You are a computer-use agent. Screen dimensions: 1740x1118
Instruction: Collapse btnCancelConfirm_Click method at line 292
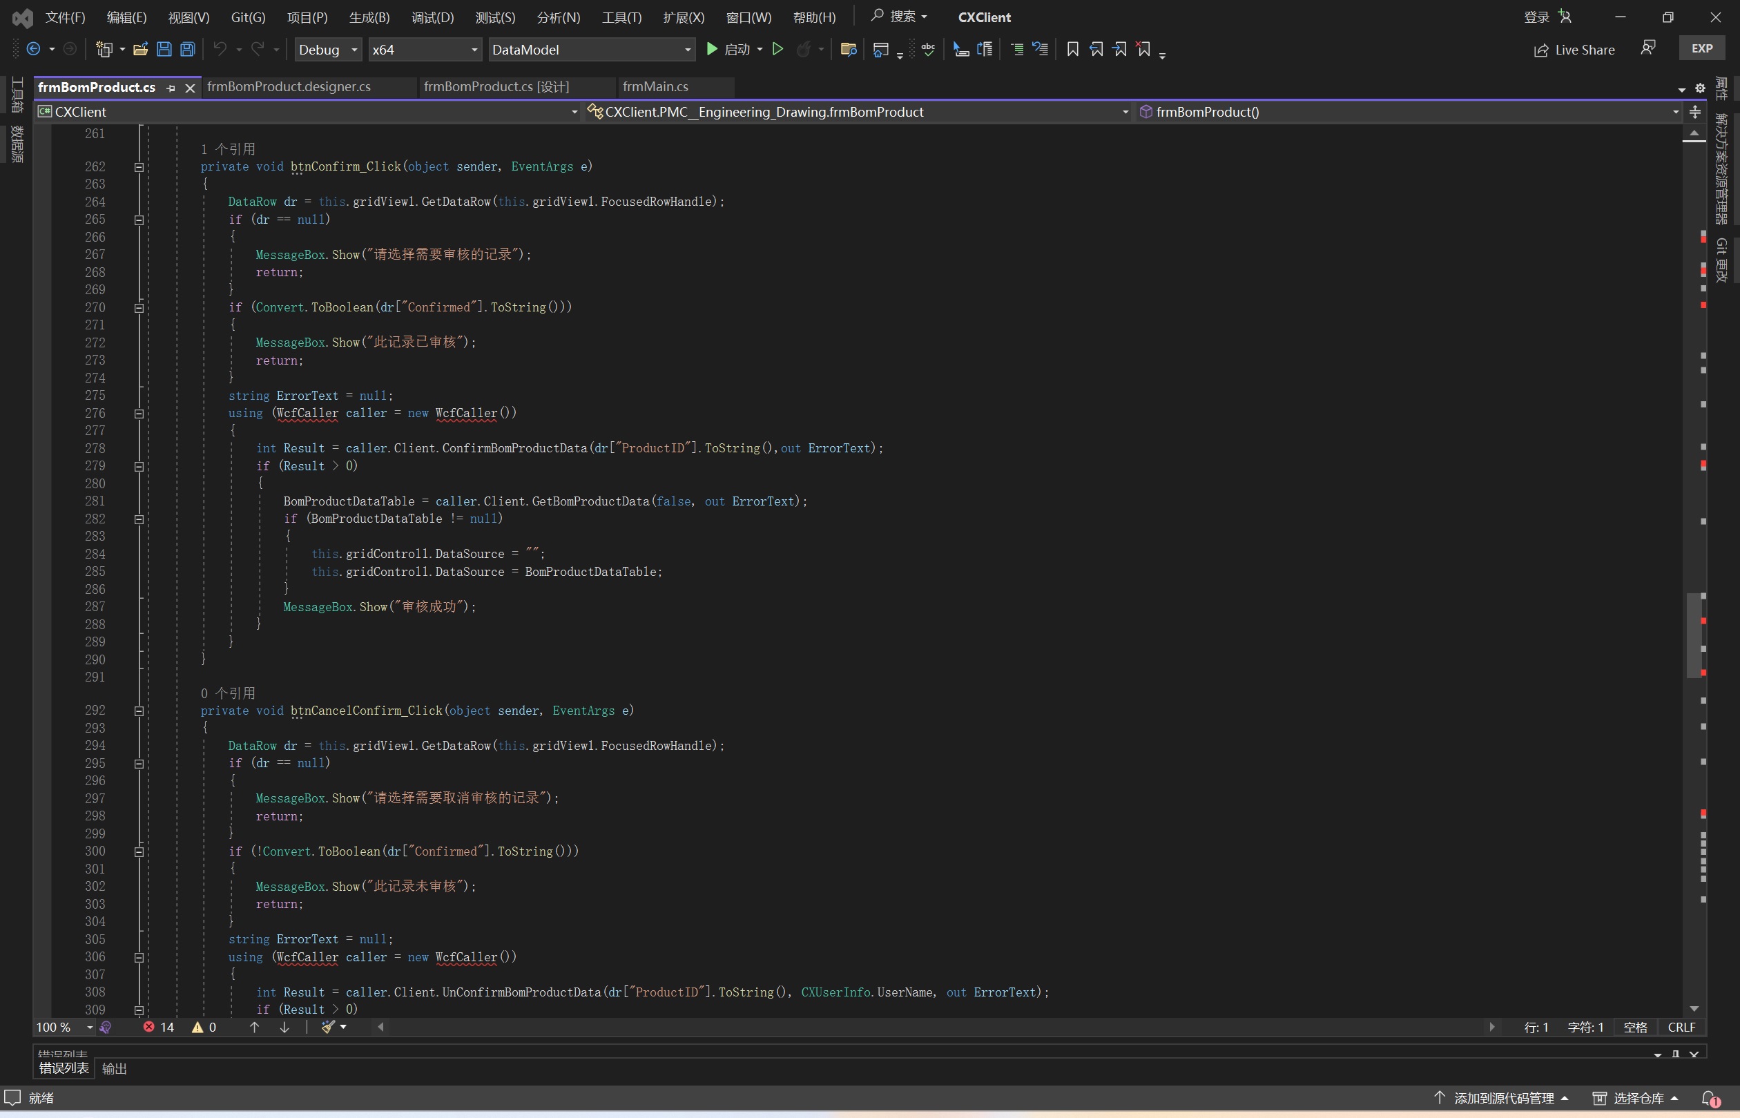(139, 711)
